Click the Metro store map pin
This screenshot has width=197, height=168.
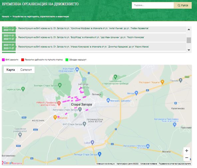(136, 93)
